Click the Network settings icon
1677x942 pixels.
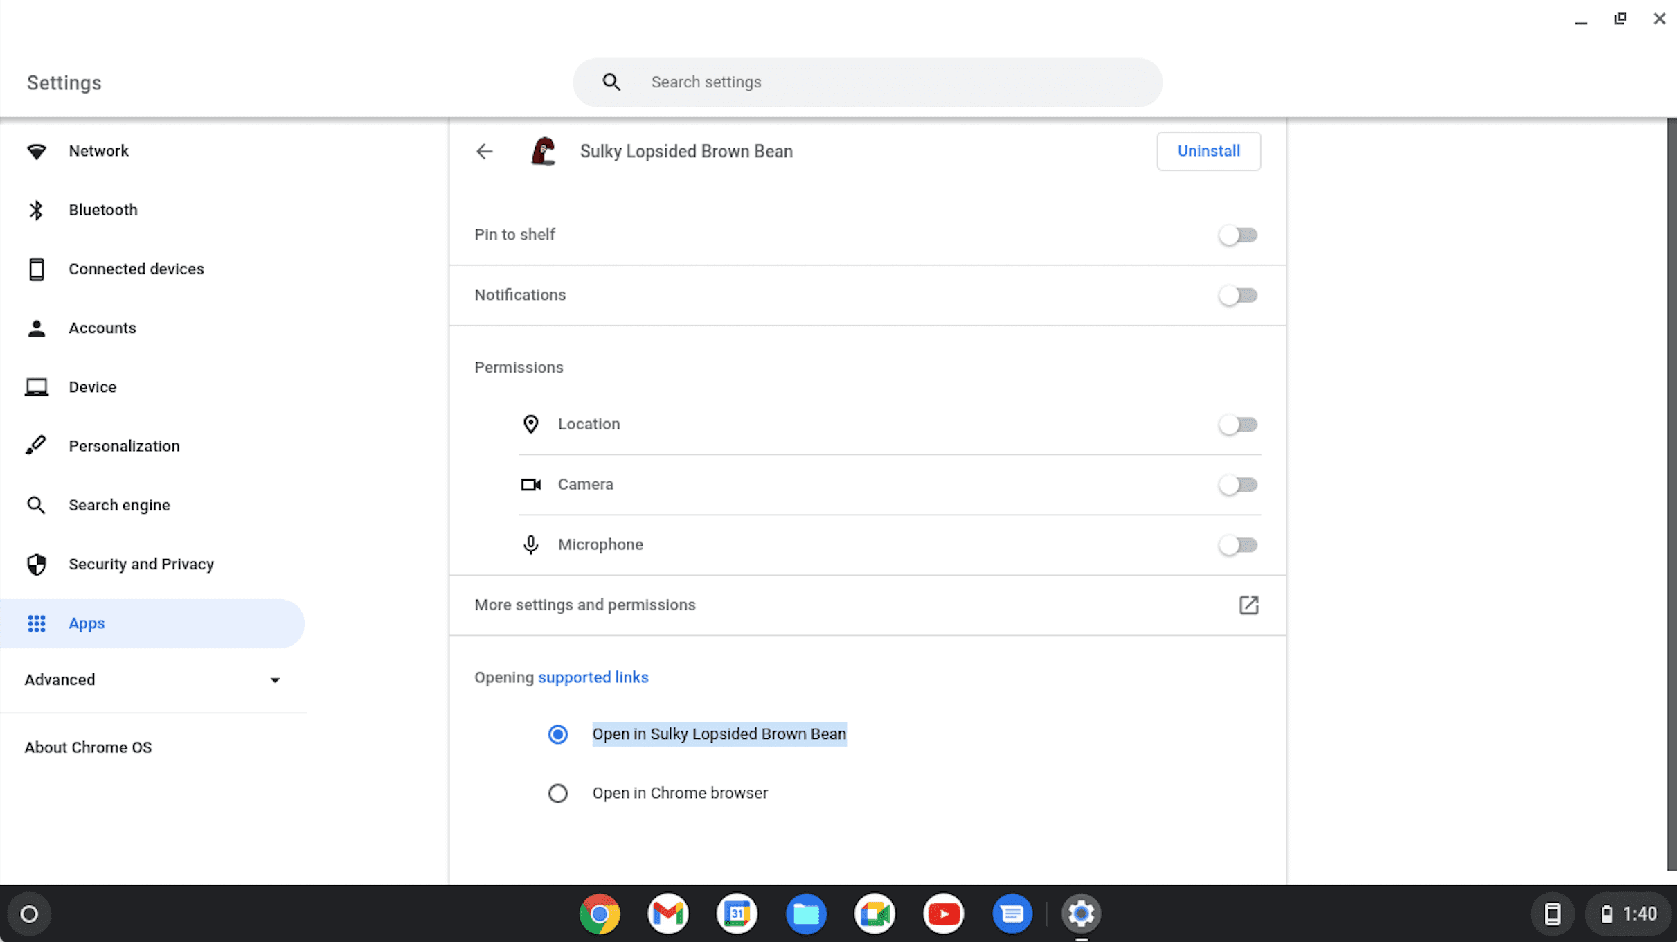[36, 151]
